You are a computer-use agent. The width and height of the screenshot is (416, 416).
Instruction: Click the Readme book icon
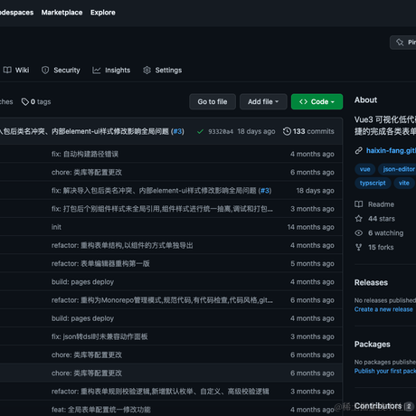pos(359,204)
